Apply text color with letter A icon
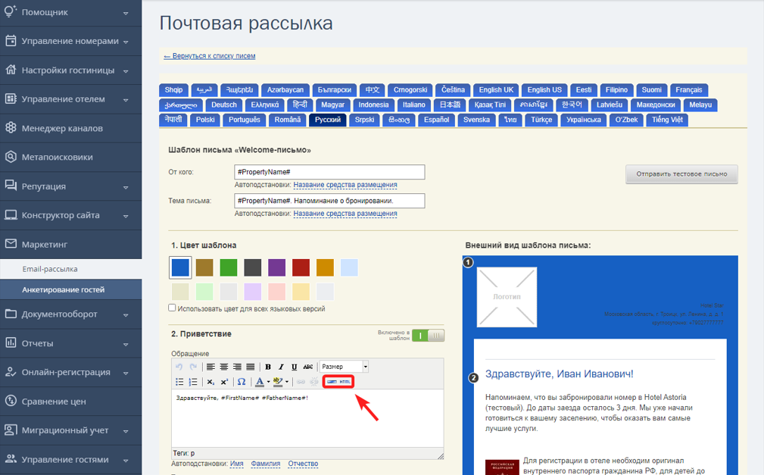The width and height of the screenshot is (764, 475). click(260, 382)
